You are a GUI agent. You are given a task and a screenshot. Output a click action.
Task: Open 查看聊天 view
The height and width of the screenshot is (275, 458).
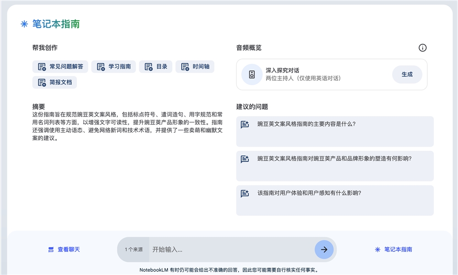[x=64, y=249]
